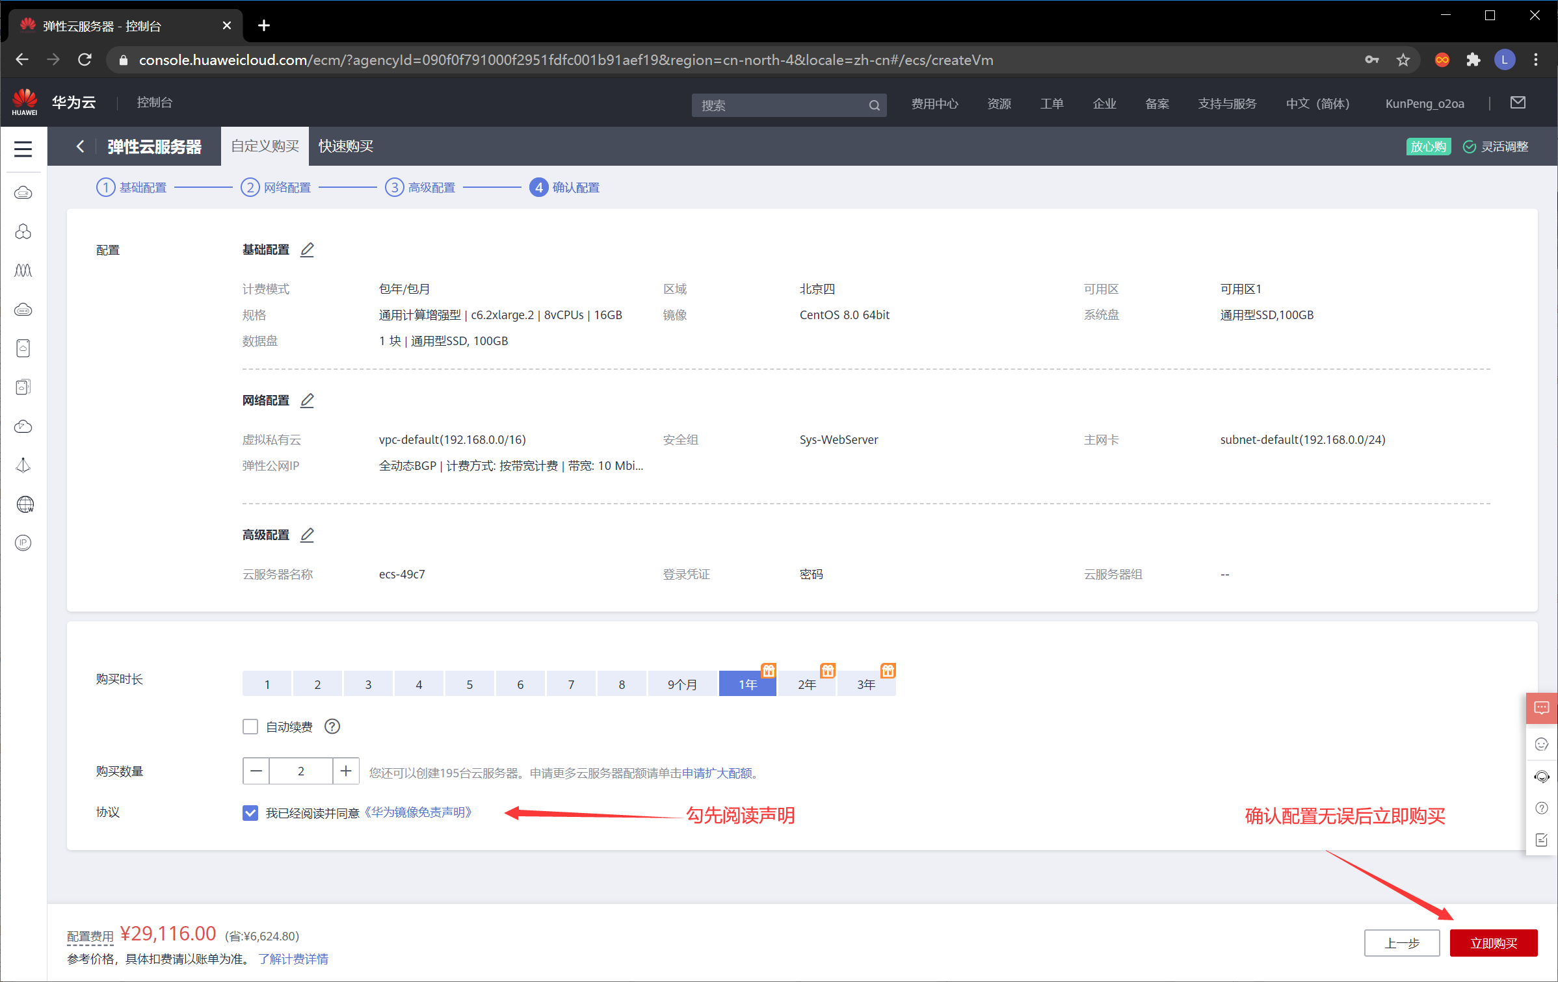1558x982 pixels.
Task: Open the 费用中心 menu
Action: pyautogui.click(x=934, y=103)
